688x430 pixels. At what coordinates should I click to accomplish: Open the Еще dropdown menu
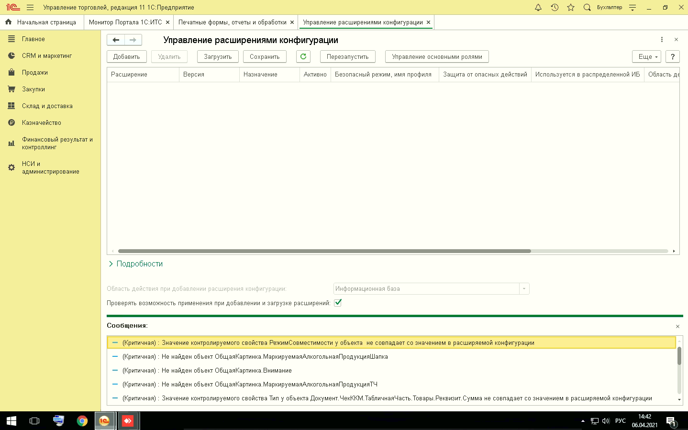646,56
